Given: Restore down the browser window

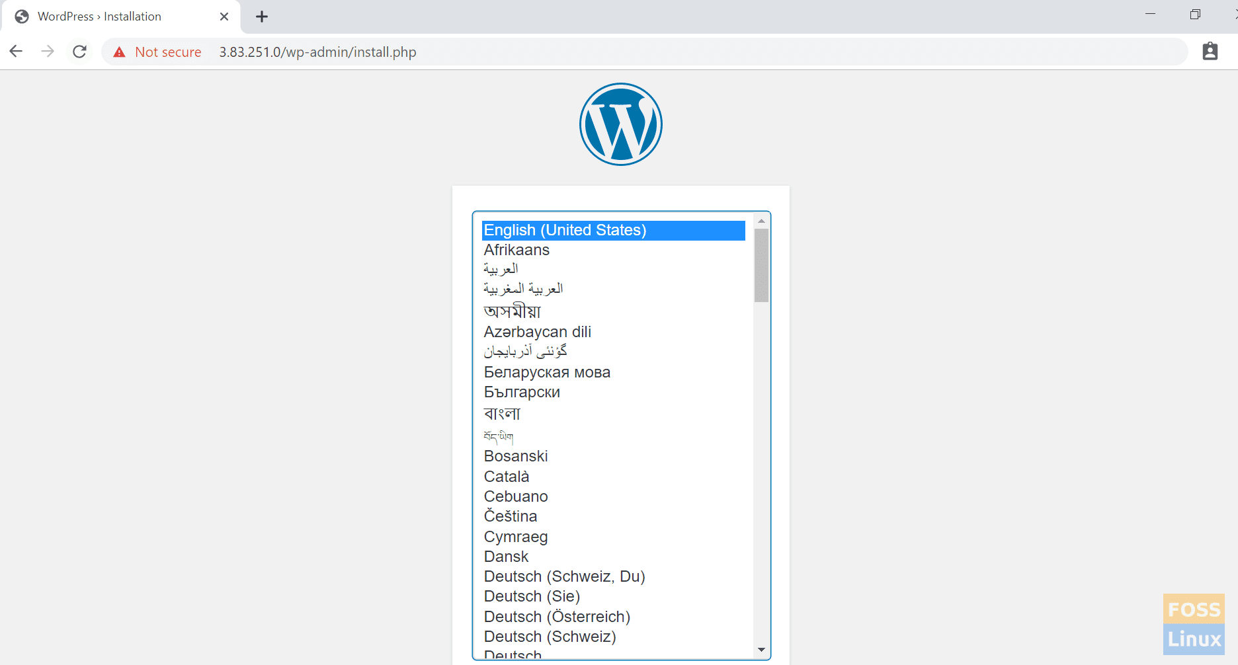Looking at the screenshot, I should [1195, 15].
